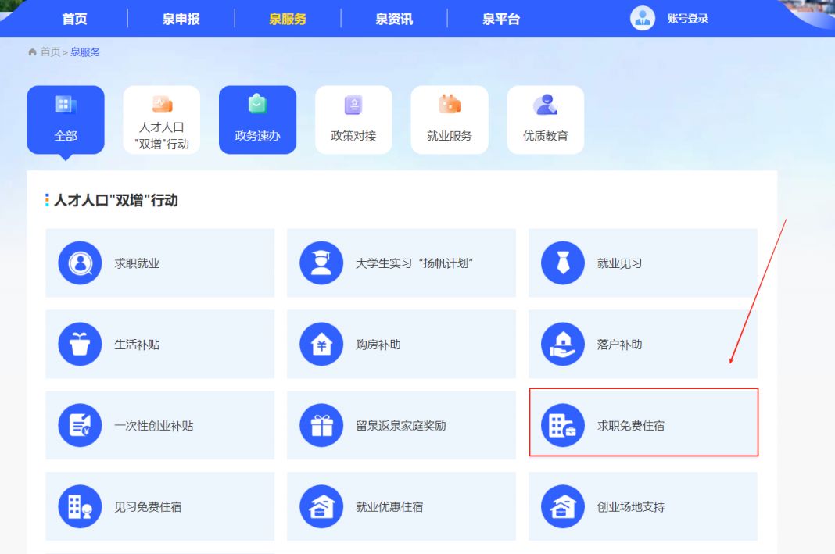Click the user avatar icon beside 账号登录

pos(642,19)
